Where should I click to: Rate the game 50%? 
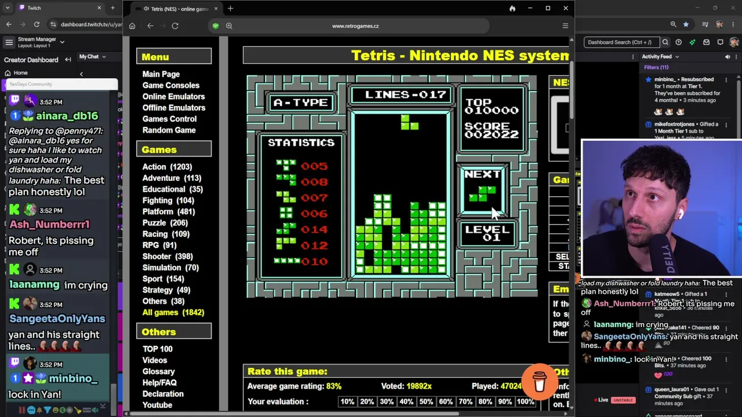click(x=426, y=402)
